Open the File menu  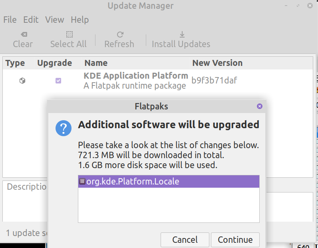10,20
